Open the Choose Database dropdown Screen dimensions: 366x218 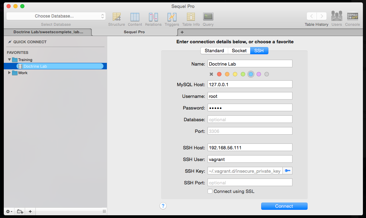pos(56,16)
